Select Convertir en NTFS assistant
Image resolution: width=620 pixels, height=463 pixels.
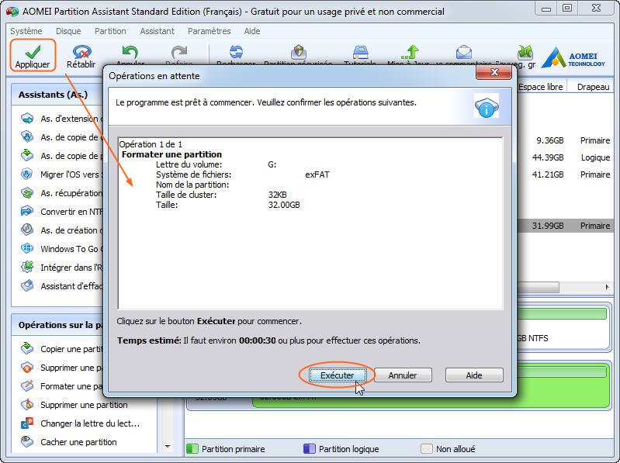click(61, 212)
